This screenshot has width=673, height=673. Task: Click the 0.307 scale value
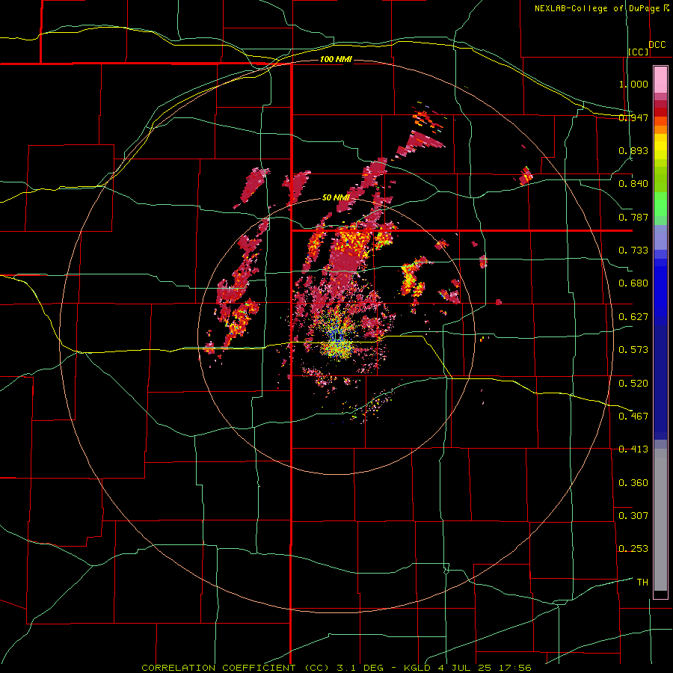pyautogui.click(x=633, y=516)
